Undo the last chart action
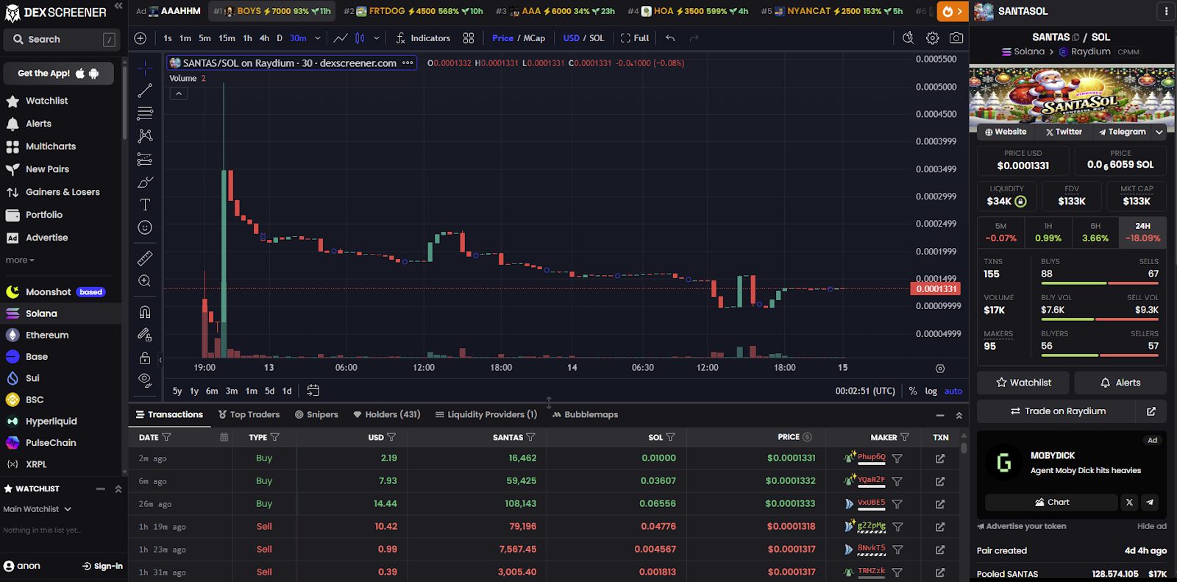Image resolution: width=1177 pixels, height=582 pixels. pyautogui.click(x=670, y=38)
